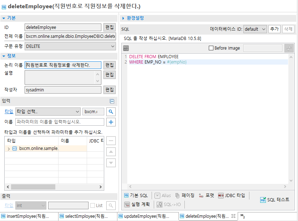Click the 추가 button beside database ID
The width and height of the screenshot is (298, 221).
coord(274,29)
